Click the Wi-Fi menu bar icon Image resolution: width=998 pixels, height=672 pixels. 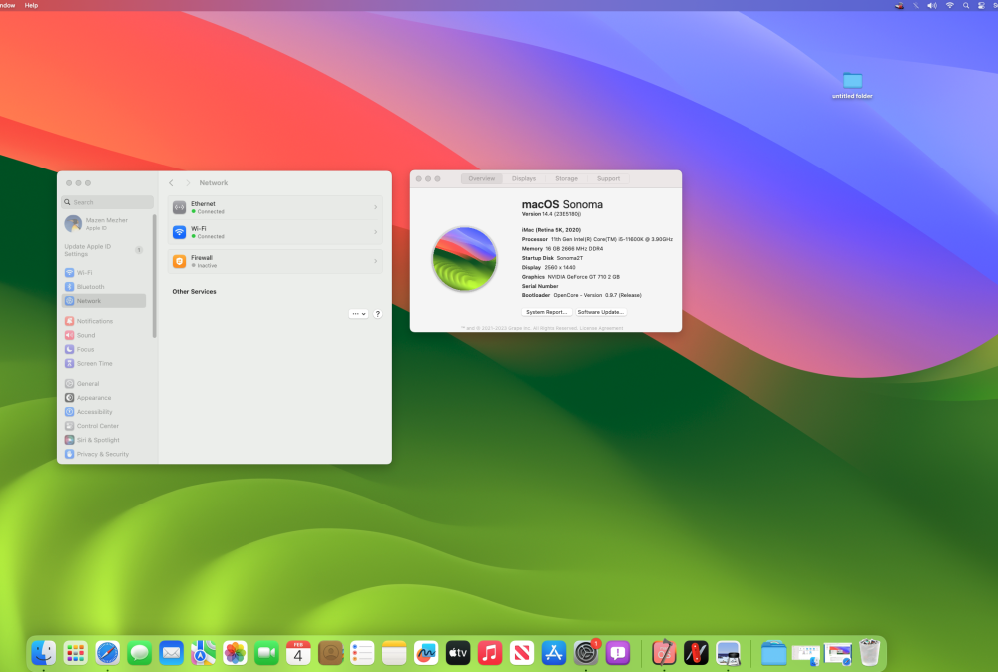click(949, 5)
